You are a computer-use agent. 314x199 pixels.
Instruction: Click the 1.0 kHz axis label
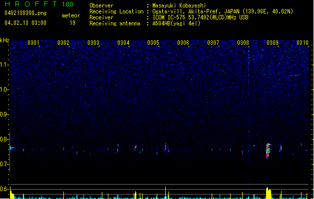coord(4,90)
